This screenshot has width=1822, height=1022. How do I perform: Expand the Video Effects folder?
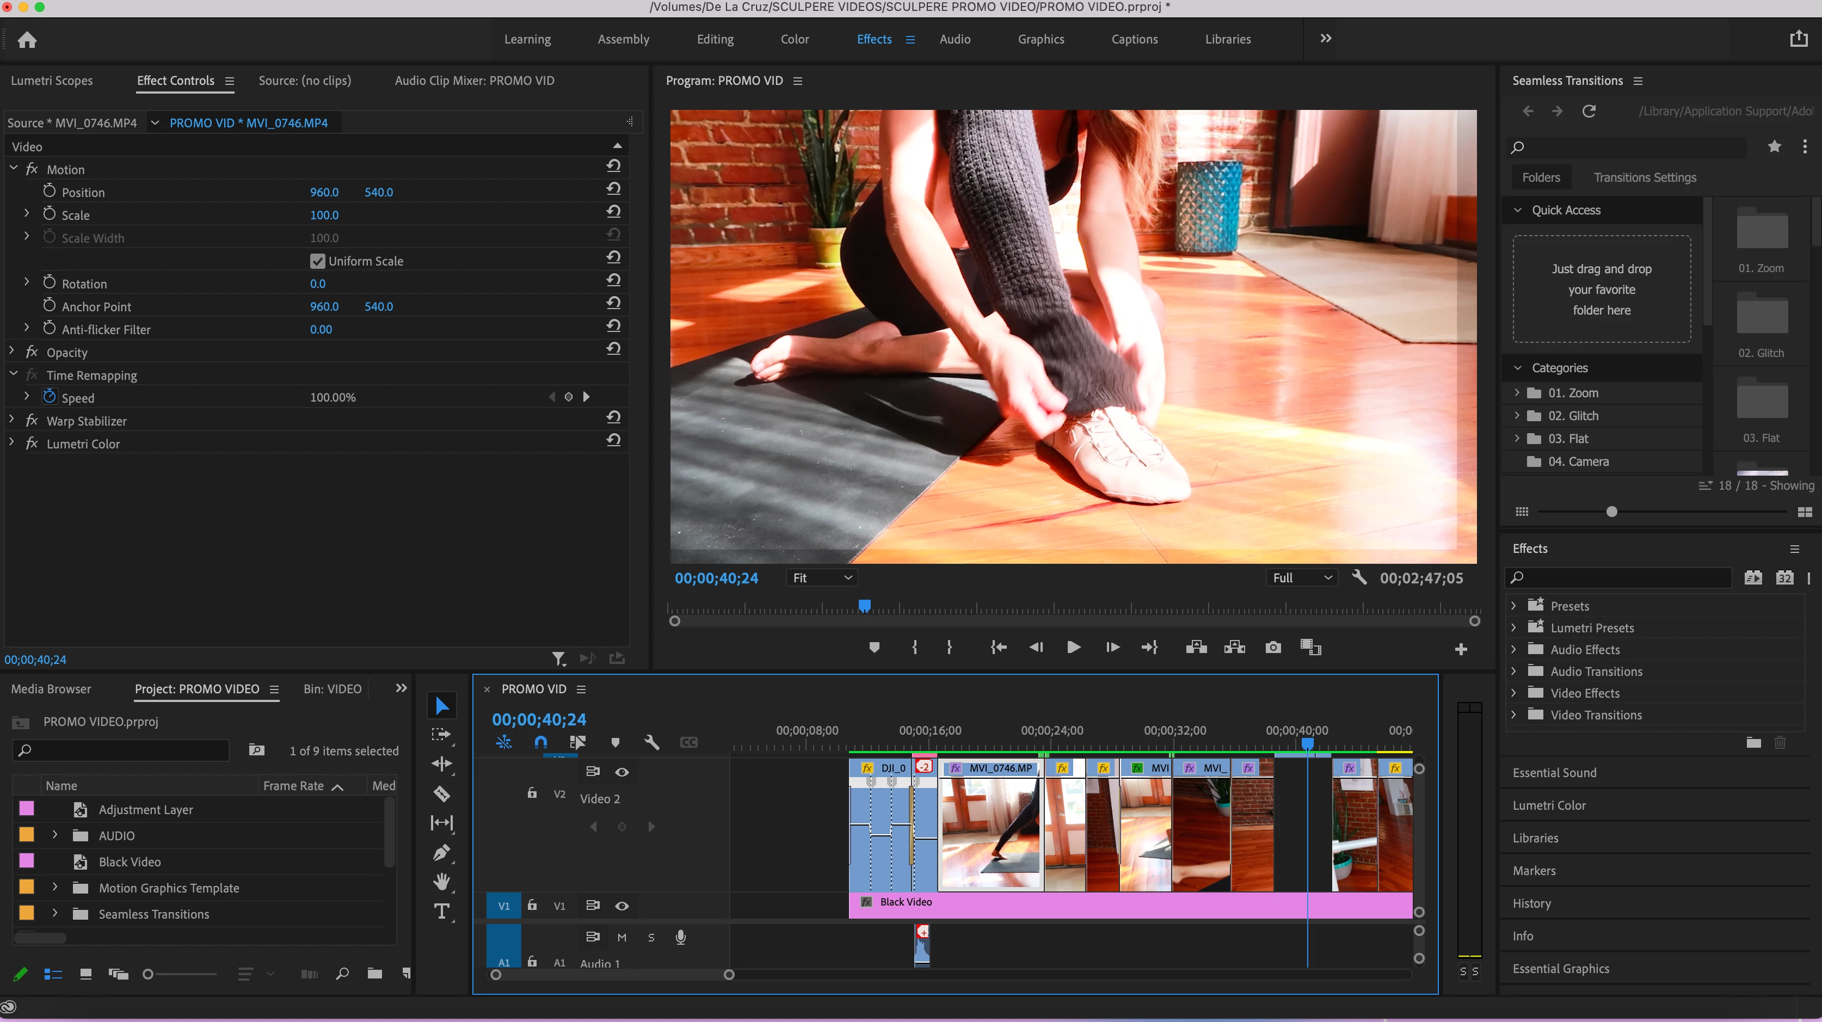click(1513, 693)
